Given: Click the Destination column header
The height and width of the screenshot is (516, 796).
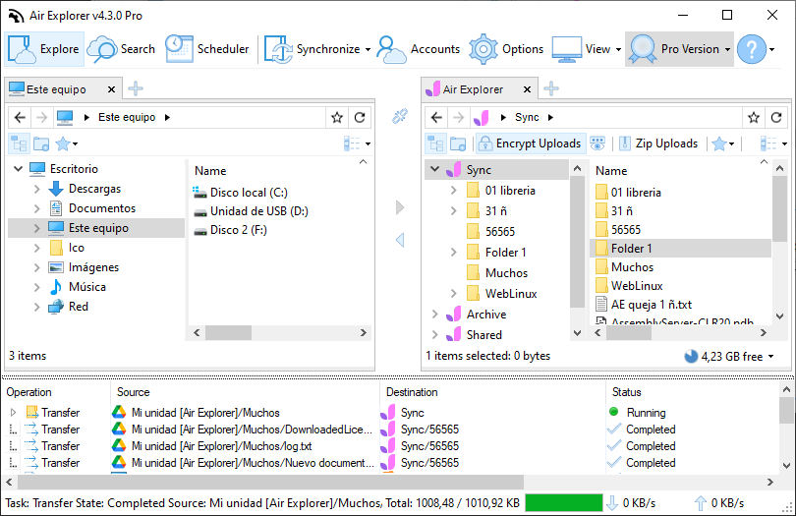Looking at the screenshot, I should pyautogui.click(x=412, y=392).
